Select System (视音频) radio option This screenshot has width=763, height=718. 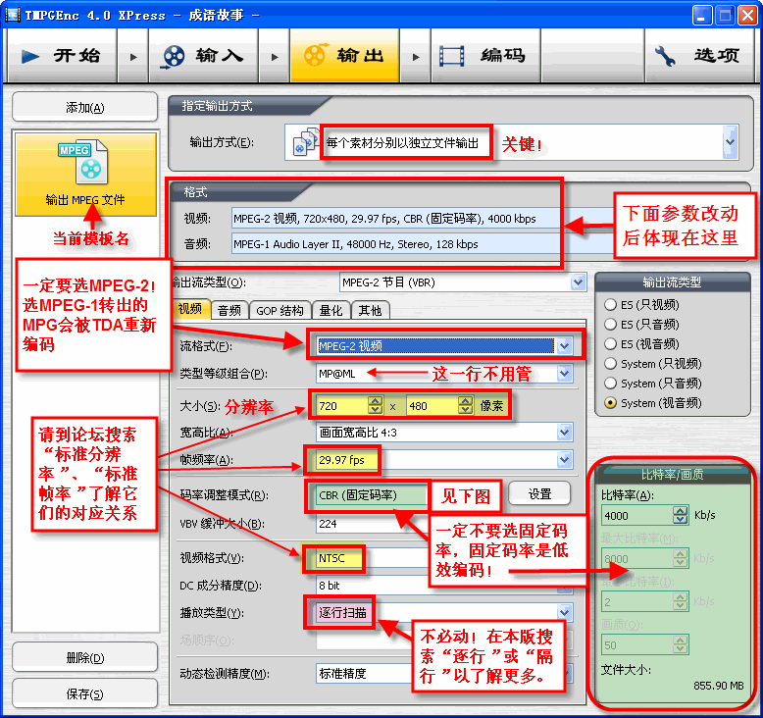click(x=610, y=403)
